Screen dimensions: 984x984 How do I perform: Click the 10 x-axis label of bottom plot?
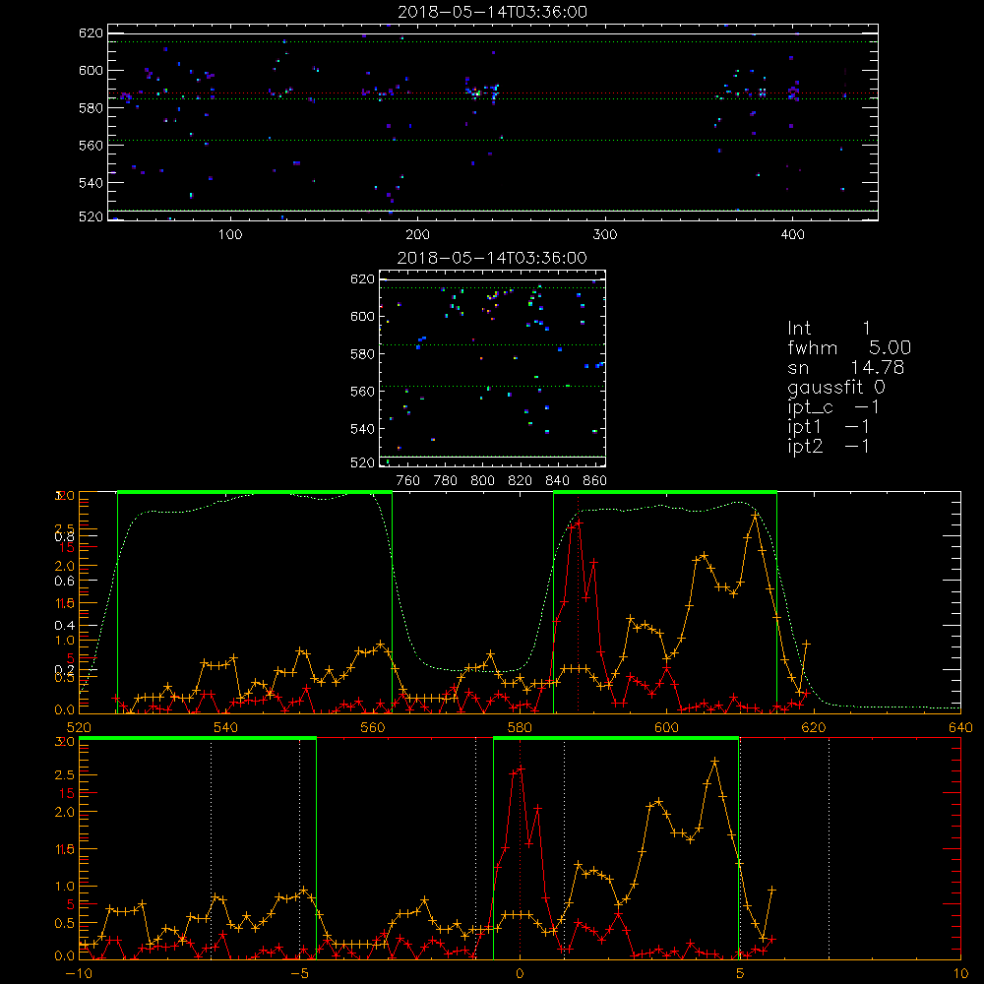point(960,973)
